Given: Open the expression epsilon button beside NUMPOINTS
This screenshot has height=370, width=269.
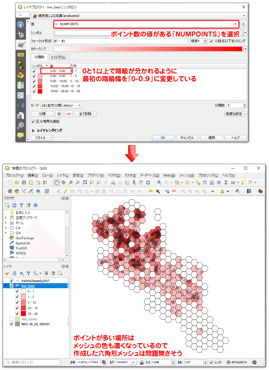Looking at the screenshot, I should point(244,24).
